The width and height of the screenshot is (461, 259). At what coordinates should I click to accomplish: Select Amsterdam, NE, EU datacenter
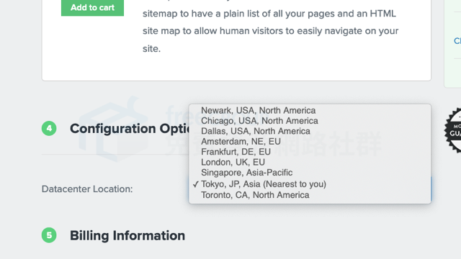pos(310,142)
